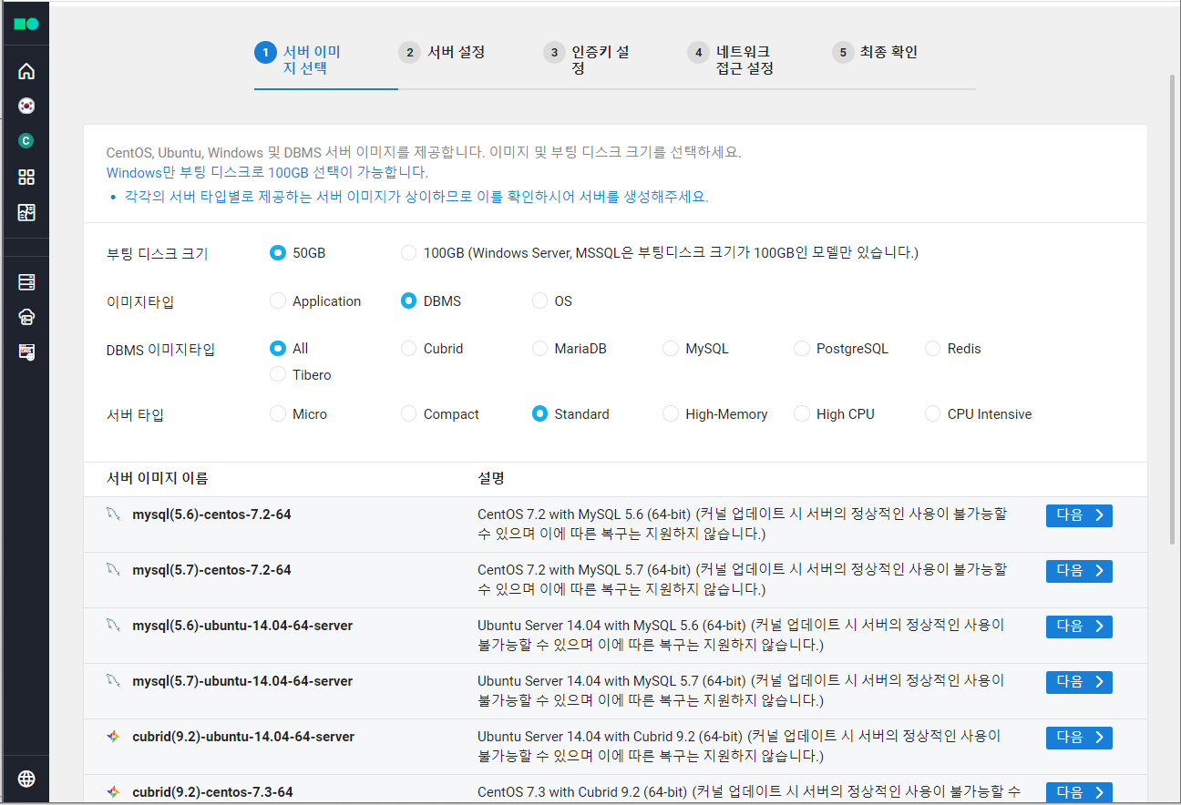
Task: Select Redis DBMS image type
Action: (x=932, y=348)
